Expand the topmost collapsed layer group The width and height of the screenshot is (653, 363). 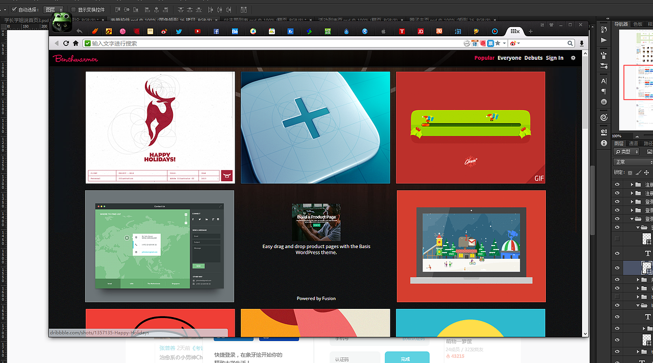pos(632,185)
